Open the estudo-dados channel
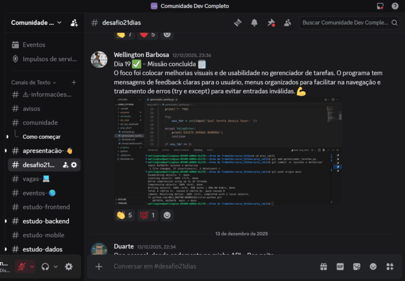This screenshot has height=281, width=405. click(x=44, y=249)
